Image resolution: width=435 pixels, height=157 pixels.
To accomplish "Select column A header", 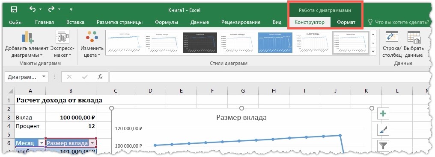I will tap(30, 91).
